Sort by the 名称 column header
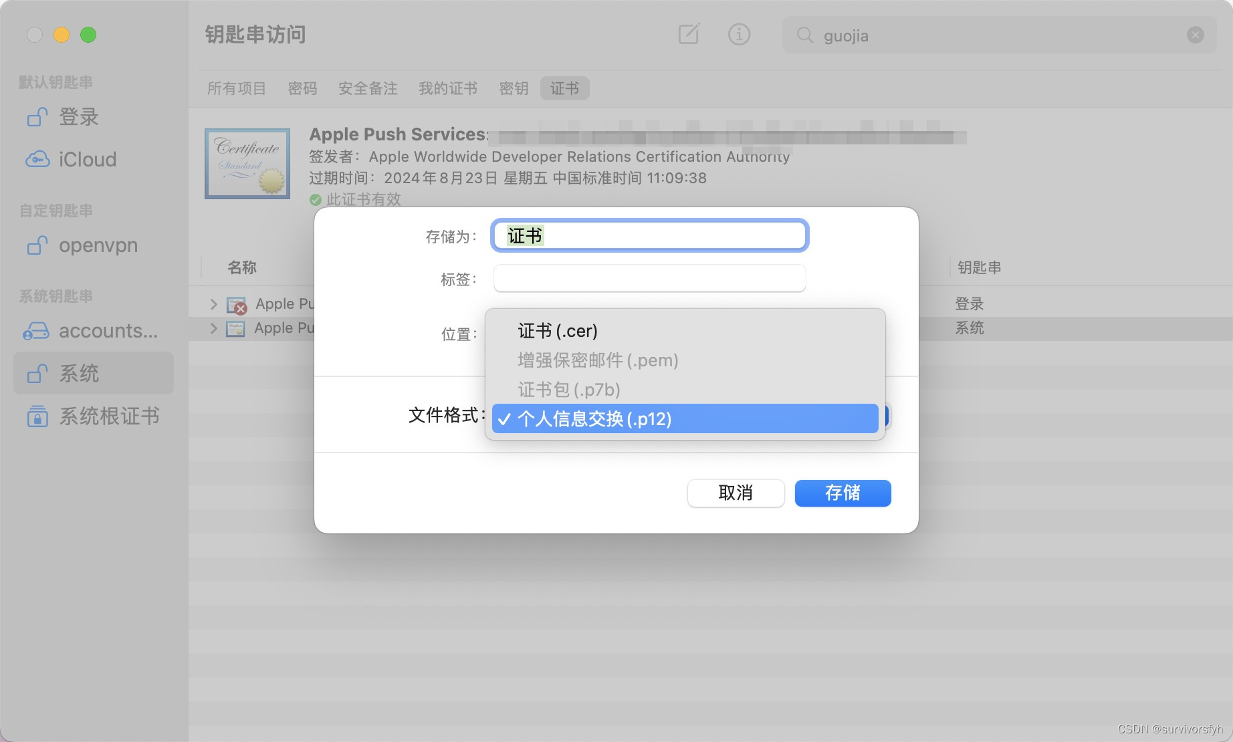The height and width of the screenshot is (742, 1233). click(242, 267)
